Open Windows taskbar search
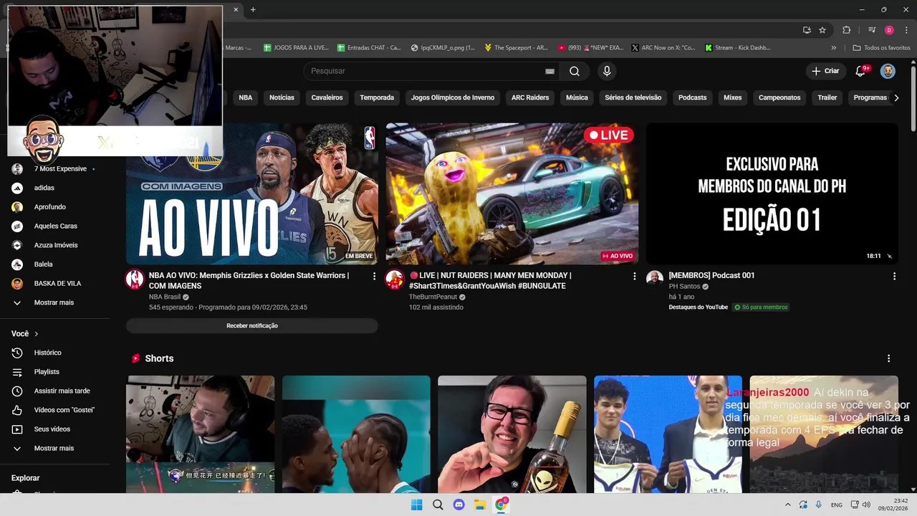The image size is (917, 516). pyautogui.click(x=438, y=505)
